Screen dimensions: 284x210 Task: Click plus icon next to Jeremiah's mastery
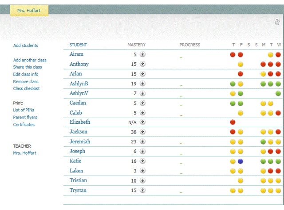point(143,141)
